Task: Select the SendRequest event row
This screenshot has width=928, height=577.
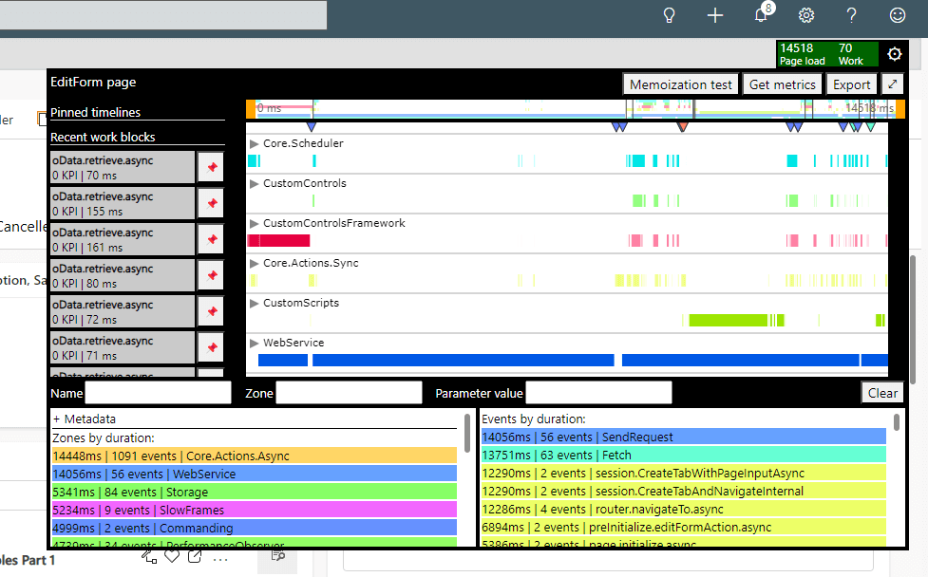Action: pos(684,437)
